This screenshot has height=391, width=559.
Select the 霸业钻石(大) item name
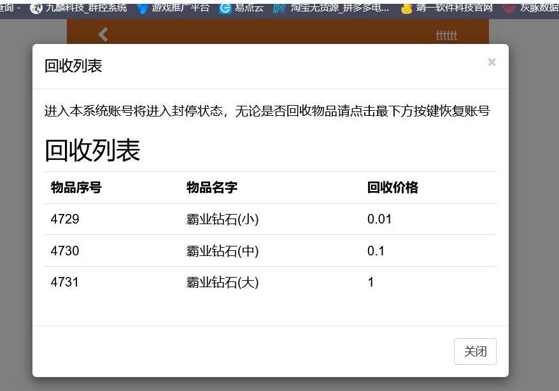pyautogui.click(x=223, y=282)
